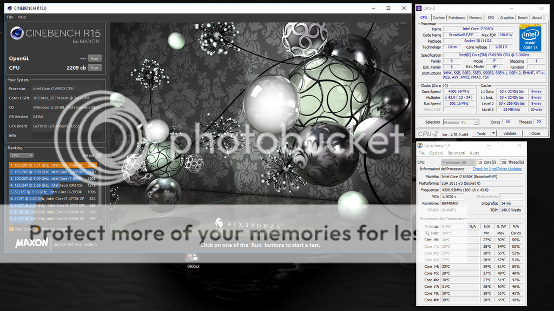Viewport: 554px width, 311px height.
Task: Open the Strumenti menu in Core Temp
Action: pyautogui.click(x=456, y=153)
